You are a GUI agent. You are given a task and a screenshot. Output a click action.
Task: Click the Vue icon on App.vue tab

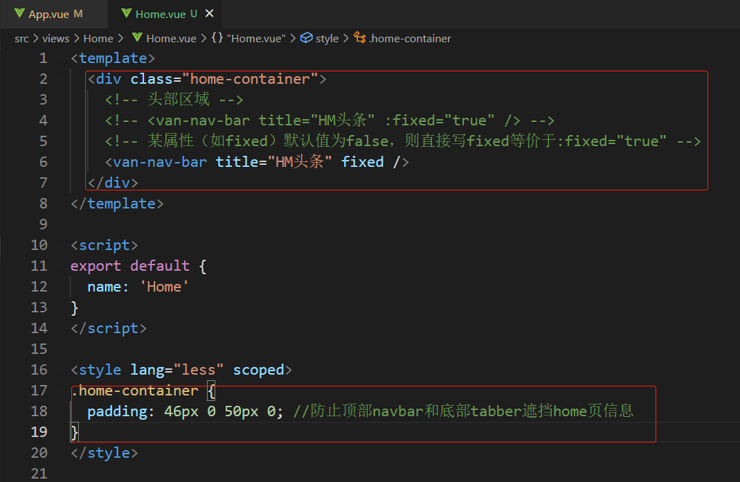tap(19, 13)
